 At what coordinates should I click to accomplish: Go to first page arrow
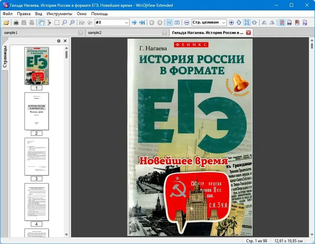pos(82,22)
